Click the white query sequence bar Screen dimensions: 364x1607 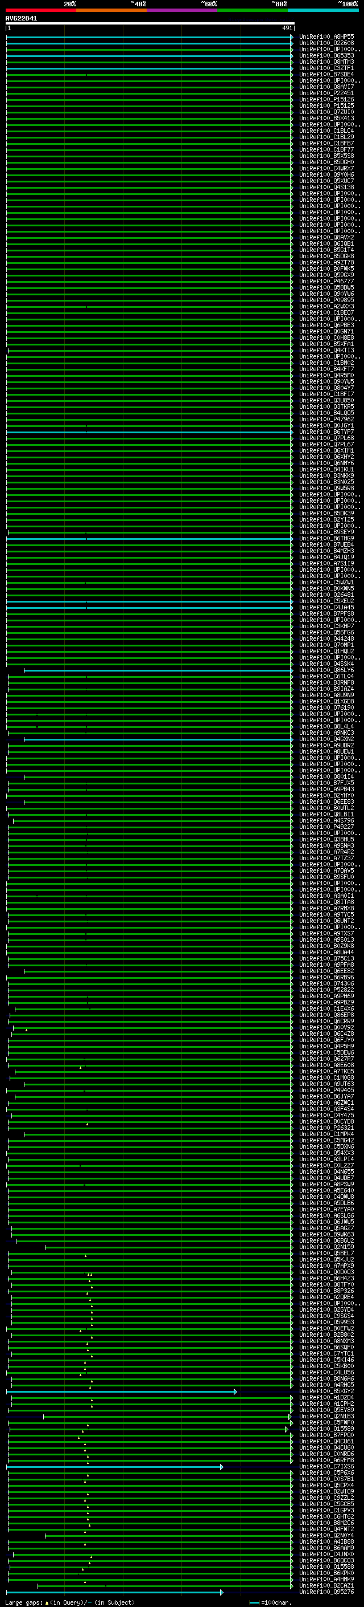[150, 23]
